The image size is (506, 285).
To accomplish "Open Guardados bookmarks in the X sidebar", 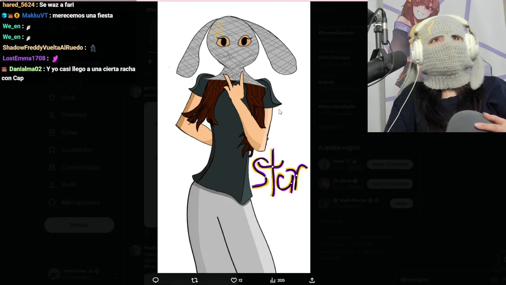I will 70,150.
